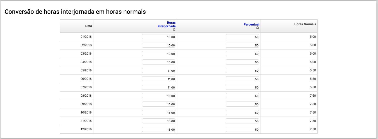Screen dimensions: 378x139
Task: Focus hours input for 08/2018
Action: click(x=159, y=96)
